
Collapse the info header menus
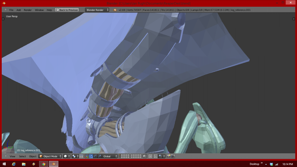point(6,10)
